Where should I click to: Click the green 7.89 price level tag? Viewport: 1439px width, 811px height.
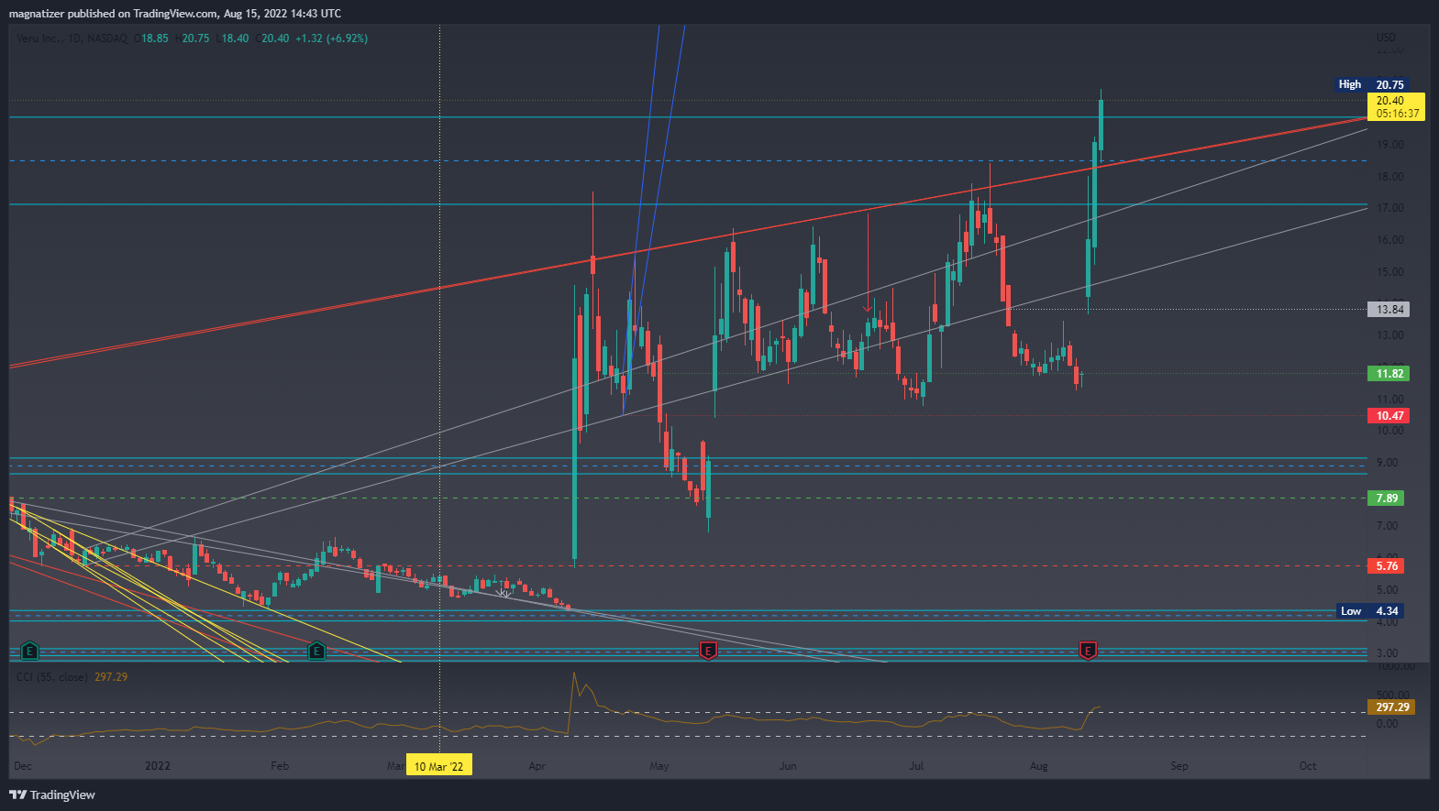[x=1386, y=499]
